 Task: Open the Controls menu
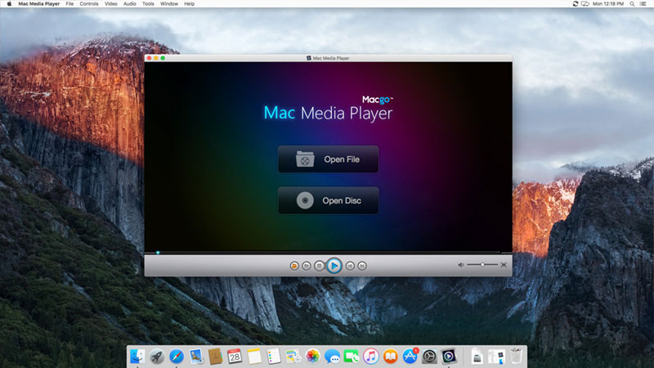point(89,4)
